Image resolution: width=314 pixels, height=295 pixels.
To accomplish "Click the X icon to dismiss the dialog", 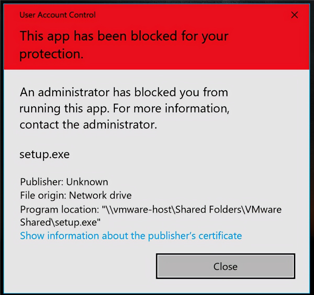I will pos(294,15).
